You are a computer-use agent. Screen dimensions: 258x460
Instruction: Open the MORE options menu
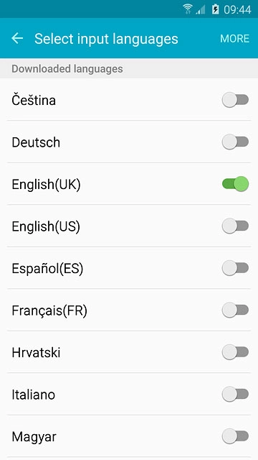234,39
